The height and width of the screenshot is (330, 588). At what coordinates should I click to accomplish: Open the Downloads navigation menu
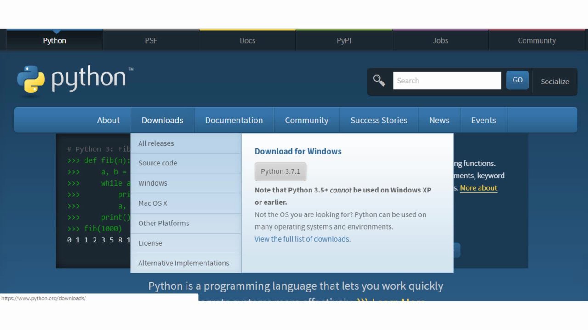(163, 120)
